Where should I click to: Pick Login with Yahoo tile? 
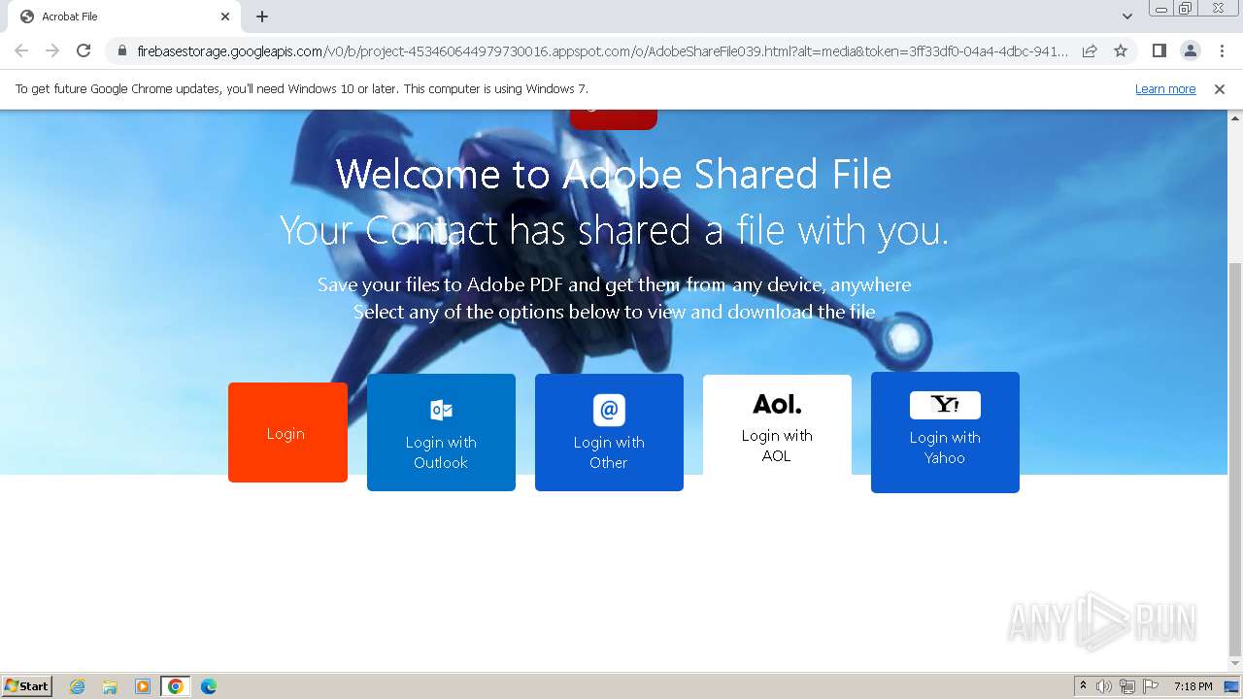(x=945, y=432)
